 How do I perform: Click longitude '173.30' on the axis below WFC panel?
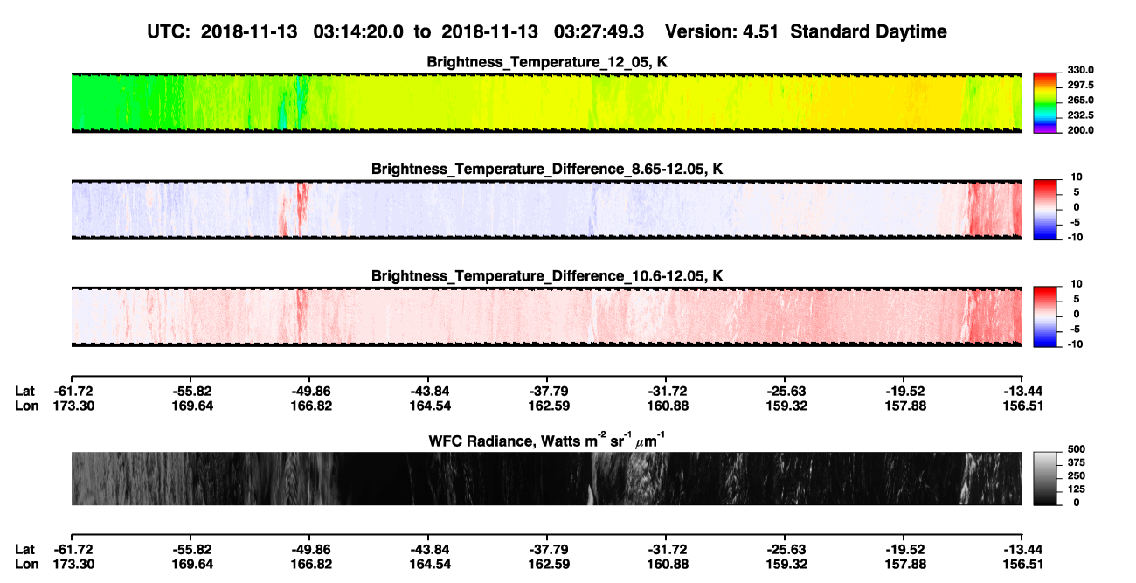pos(73,565)
